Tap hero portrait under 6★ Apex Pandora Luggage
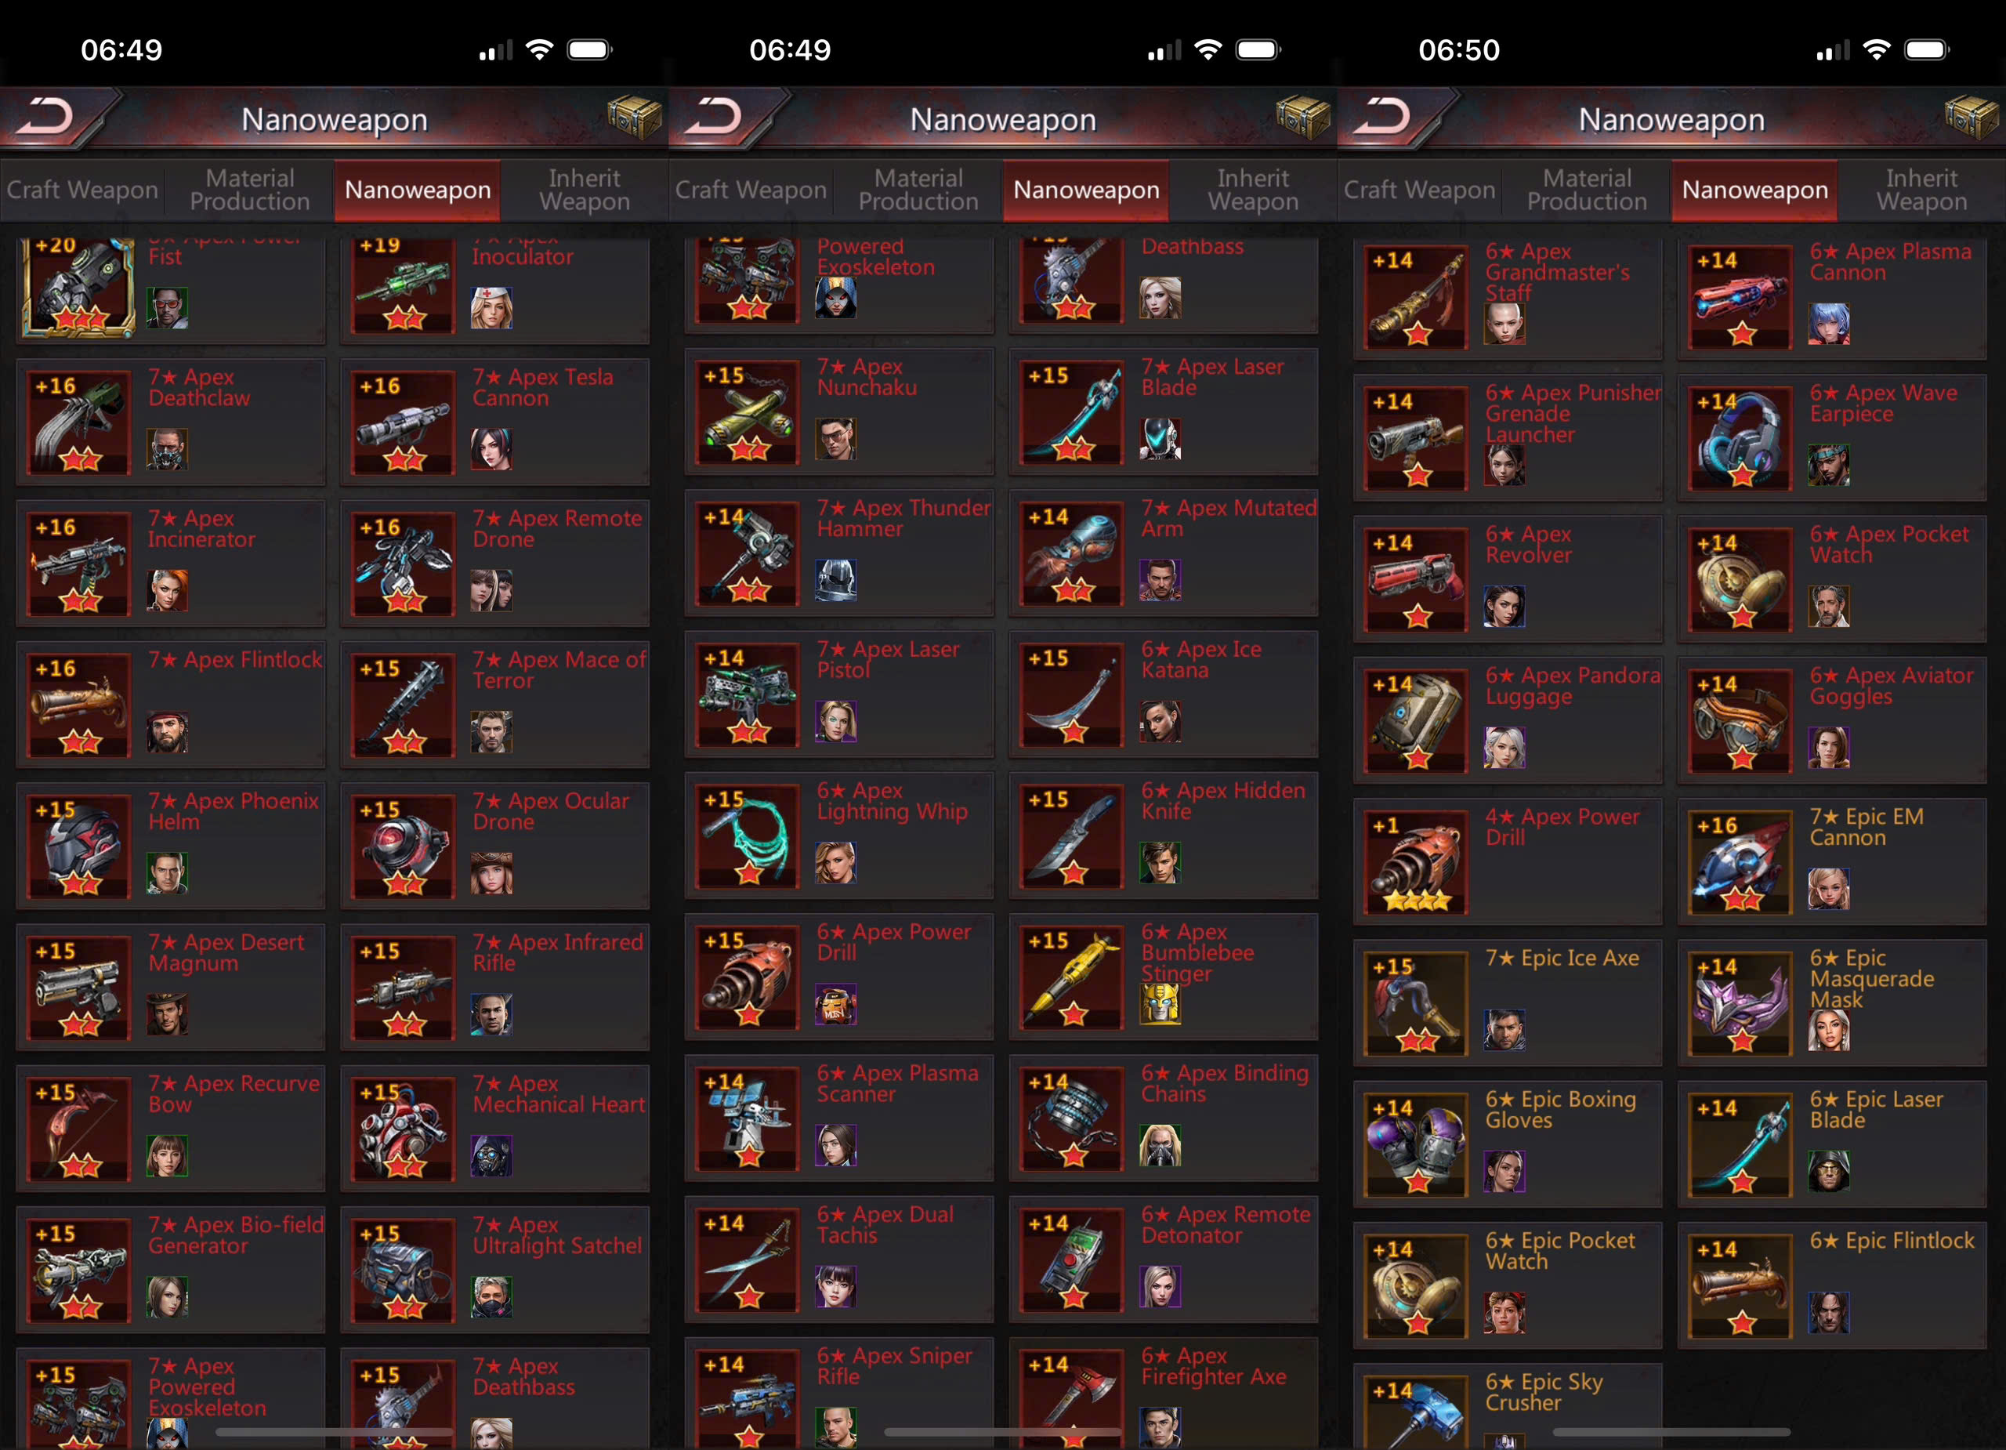Screen dimensions: 2006x1450 (1504, 748)
